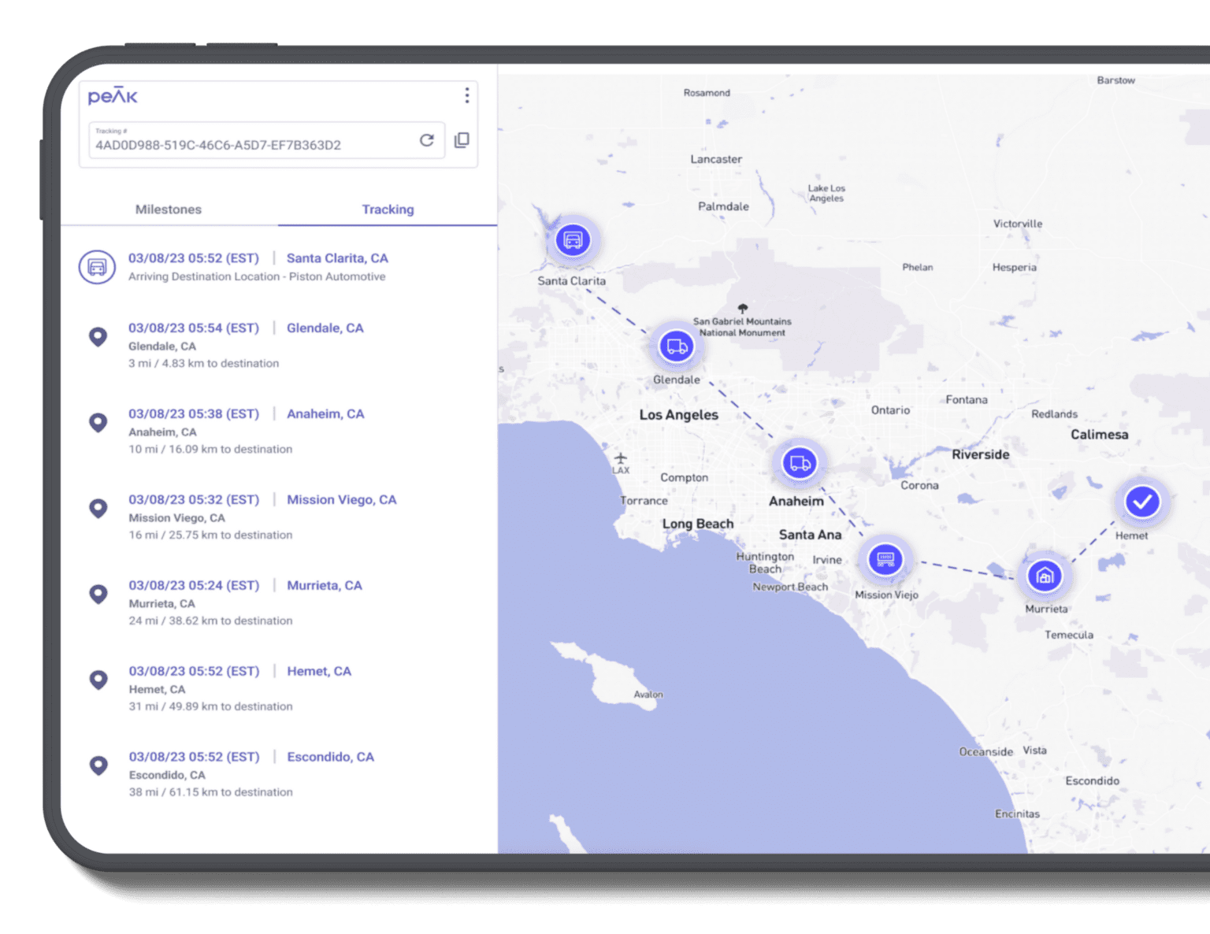Click the Santa Clarita map marker
Viewport: 1210px width, 934px height.
(573, 240)
